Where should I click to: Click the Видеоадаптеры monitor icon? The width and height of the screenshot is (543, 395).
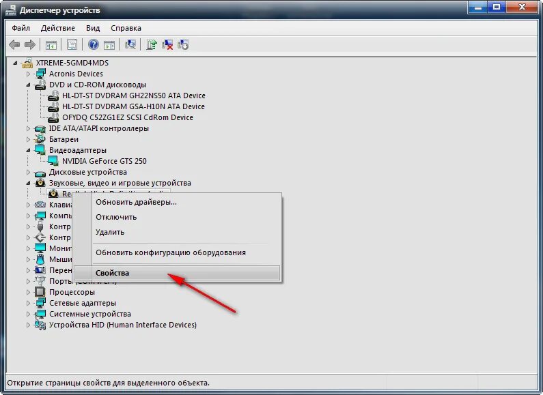coord(40,150)
